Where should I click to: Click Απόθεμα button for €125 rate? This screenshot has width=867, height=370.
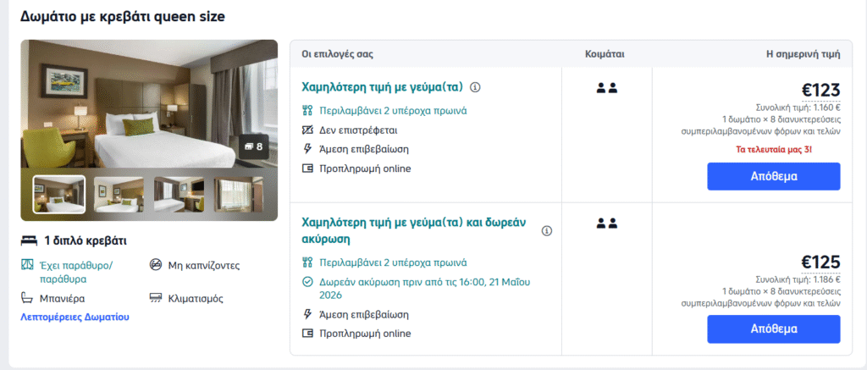click(x=774, y=329)
